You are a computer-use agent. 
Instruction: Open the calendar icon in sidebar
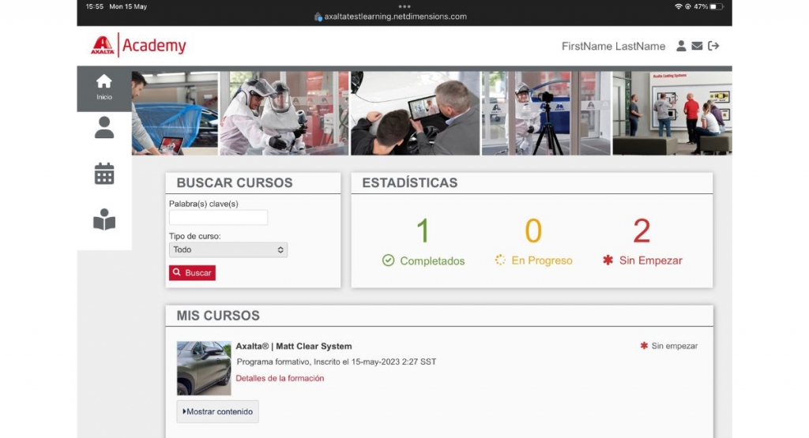pyautogui.click(x=104, y=174)
